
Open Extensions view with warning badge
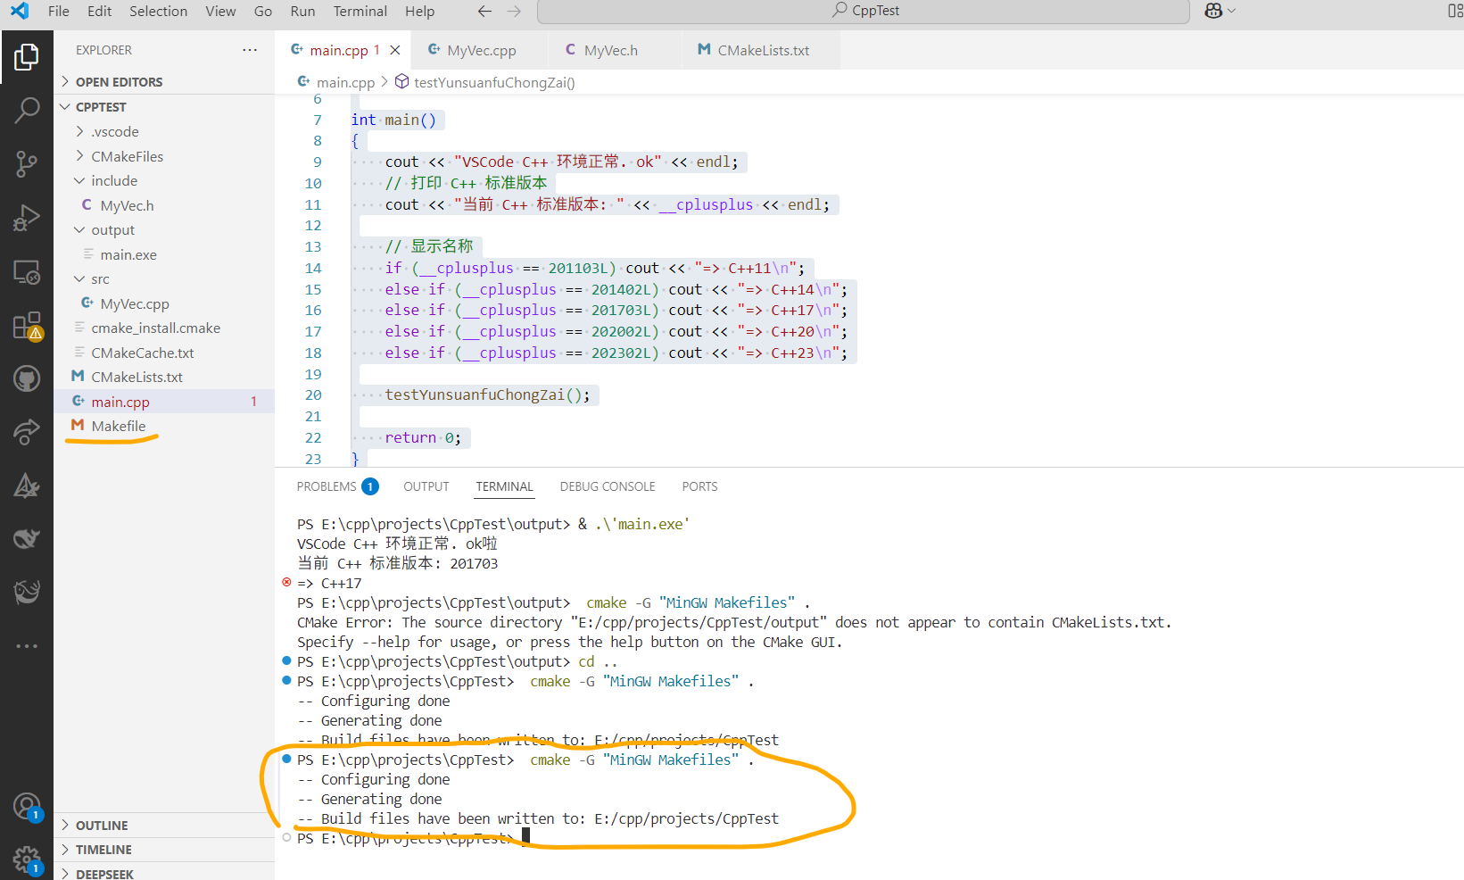tap(27, 326)
